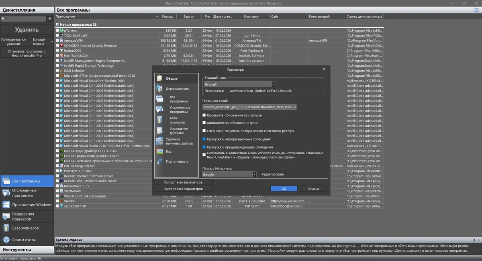
Task: Click the Папка для копий path field
Action: [249, 107]
